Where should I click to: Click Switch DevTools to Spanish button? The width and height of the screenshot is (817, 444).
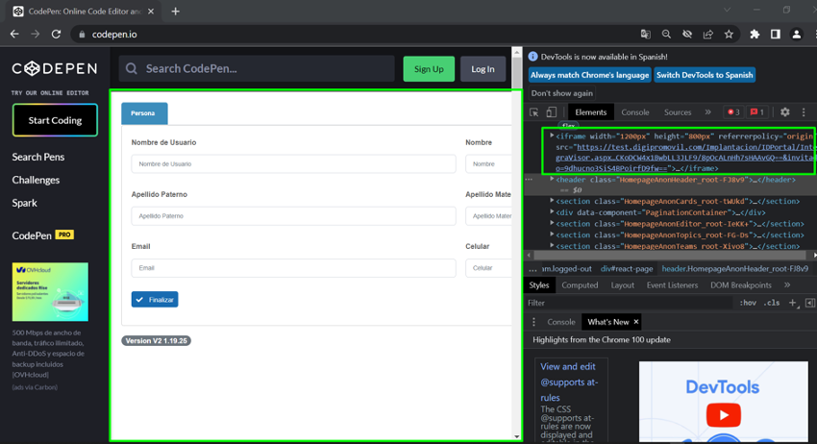[x=705, y=75]
